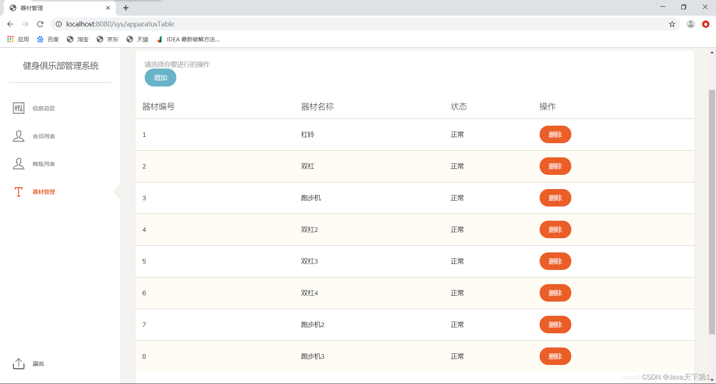This screenshot has width=716, height=384.
Task: Close the 器材管理 browser tab
Action: (108, 8)
